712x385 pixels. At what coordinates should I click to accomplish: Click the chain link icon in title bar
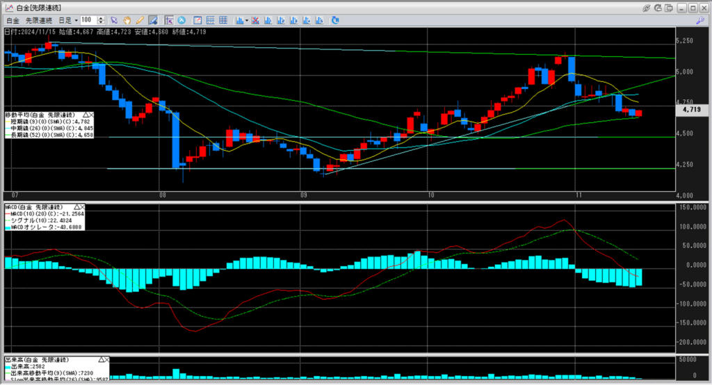point(647,7)
